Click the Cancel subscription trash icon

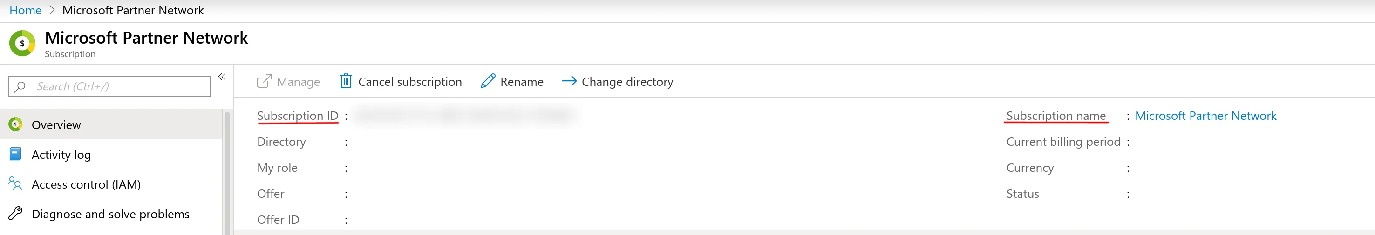coord(346,81)
